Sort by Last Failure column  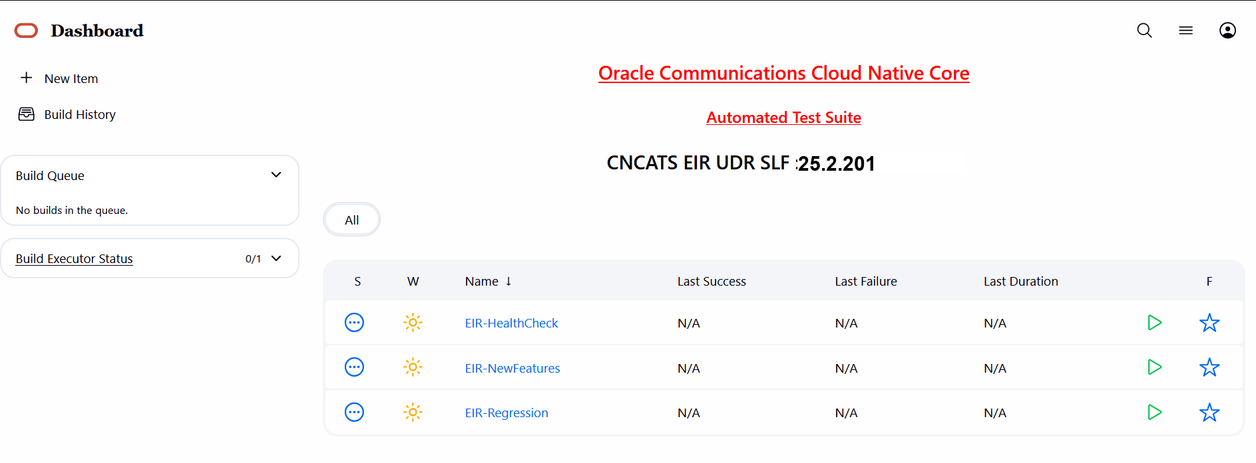pos(866,282)
